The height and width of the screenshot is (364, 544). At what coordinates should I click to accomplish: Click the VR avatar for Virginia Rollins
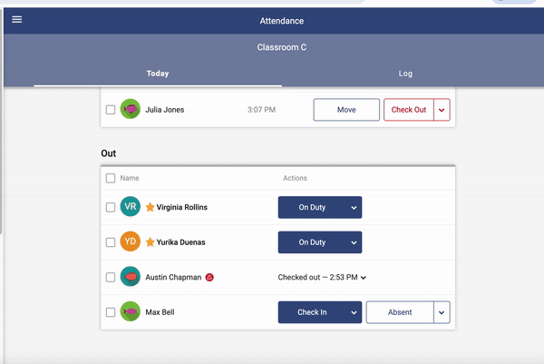(130, 206)
